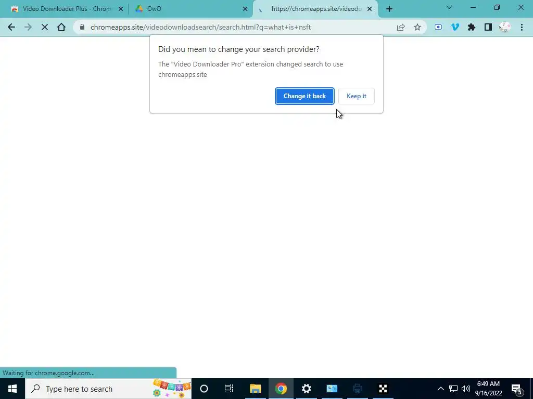Viewport: 533px width, 399px height.
Task: Open a new tab
Action: pos(389,9)
